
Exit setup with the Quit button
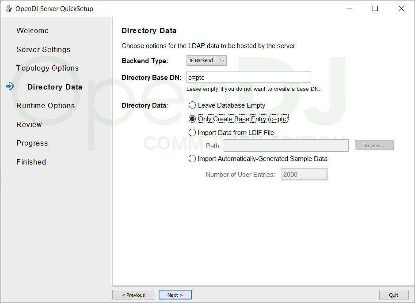[x=393, y=295]
